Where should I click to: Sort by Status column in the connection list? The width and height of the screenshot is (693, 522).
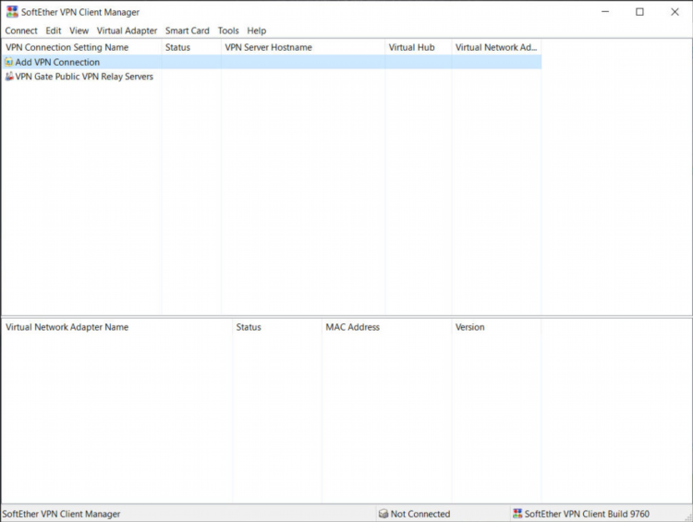point(191,47)
